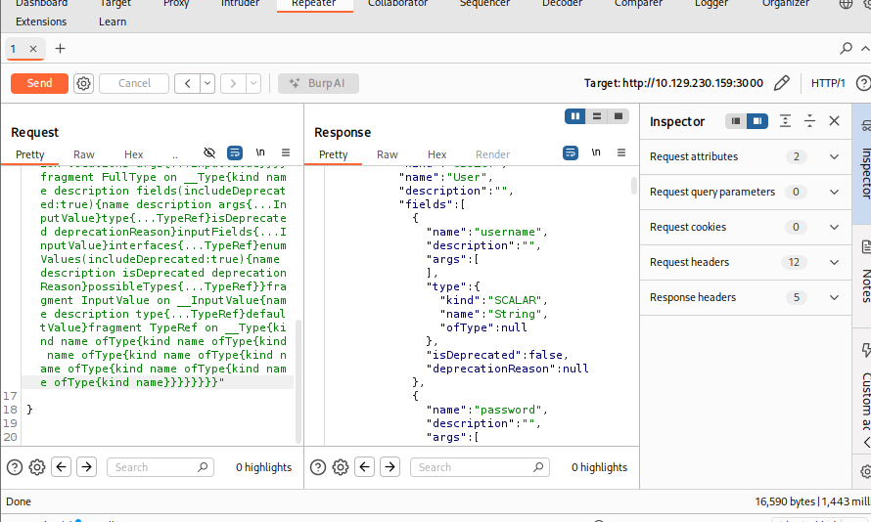The height and width of the screenshot is (522, 871).
Task: Switch Request view to Hex tab
Action: (133, 154)
